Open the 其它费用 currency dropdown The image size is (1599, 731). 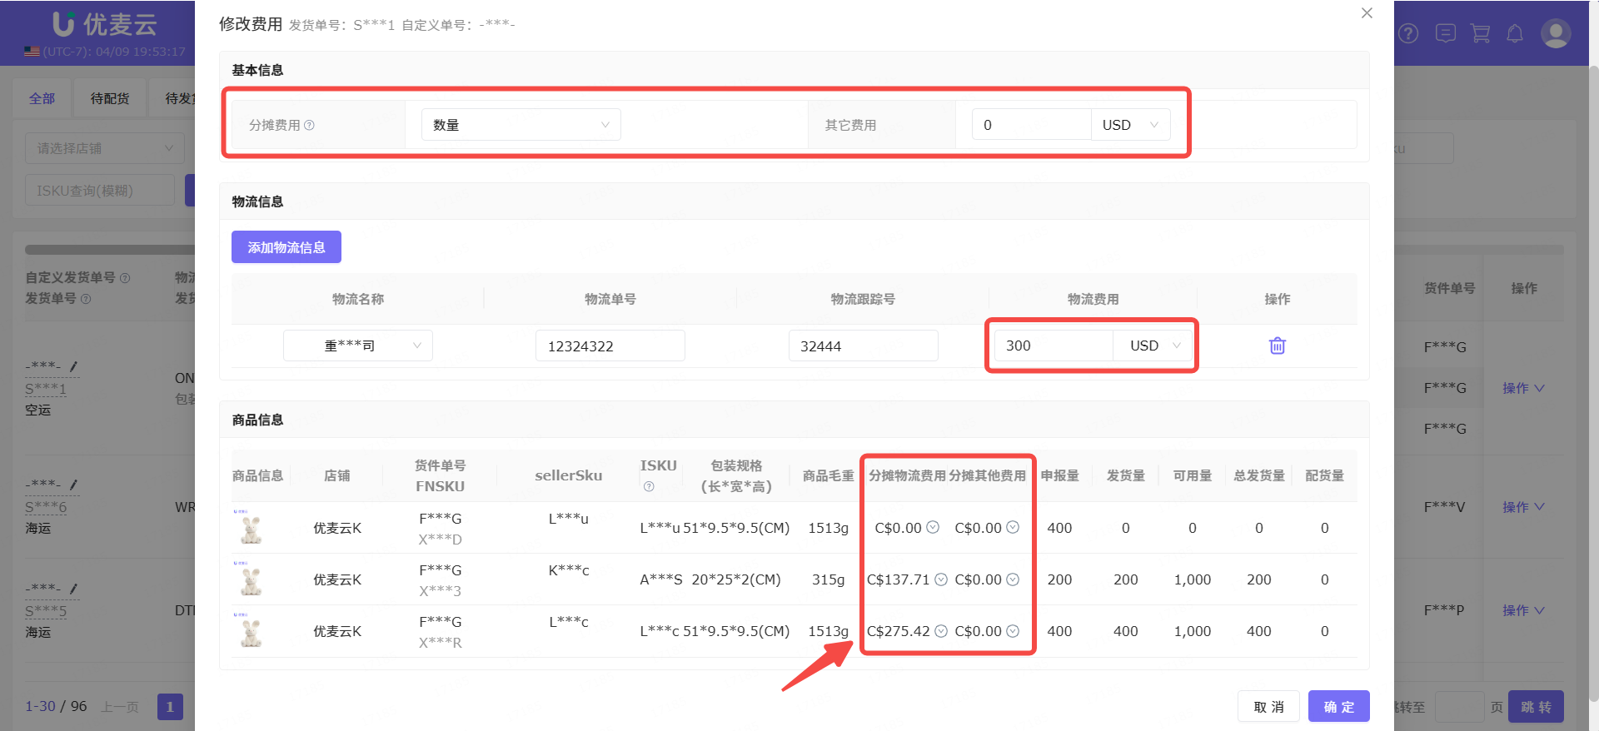point(1130,125)
